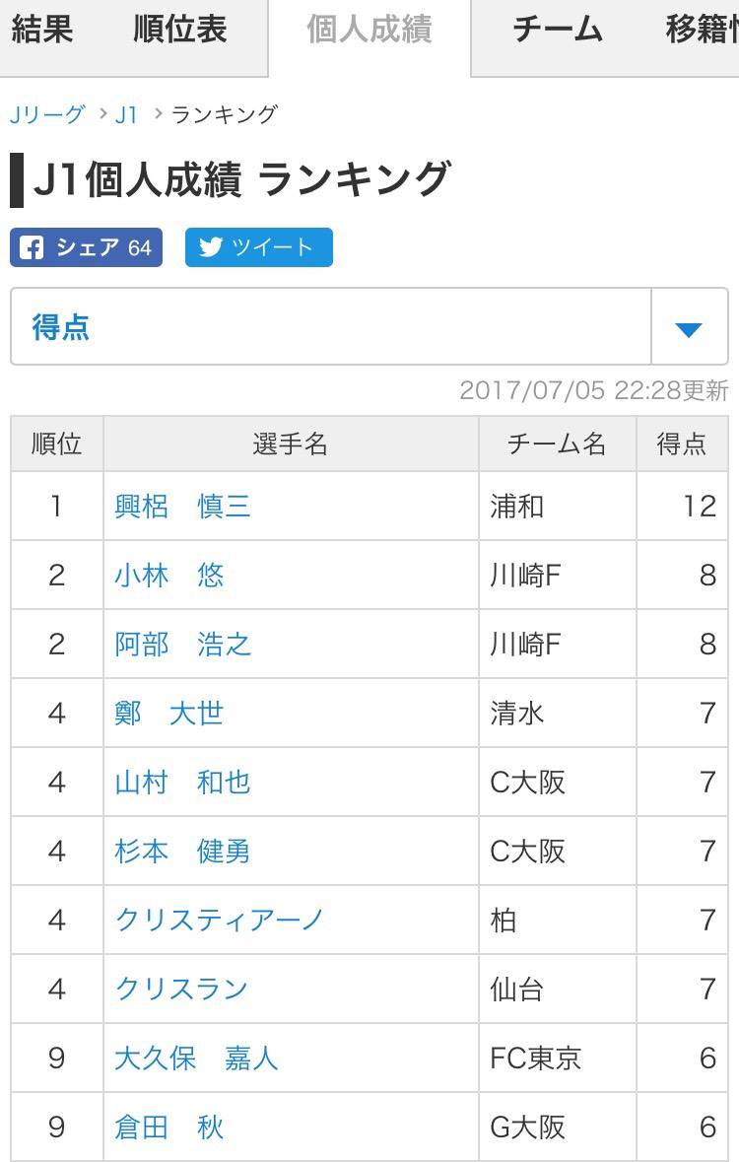Click the シェア 64 Facebook button
Image resolution: width=739 pixels, height=1162 pixels.
(x=86, y=247)
